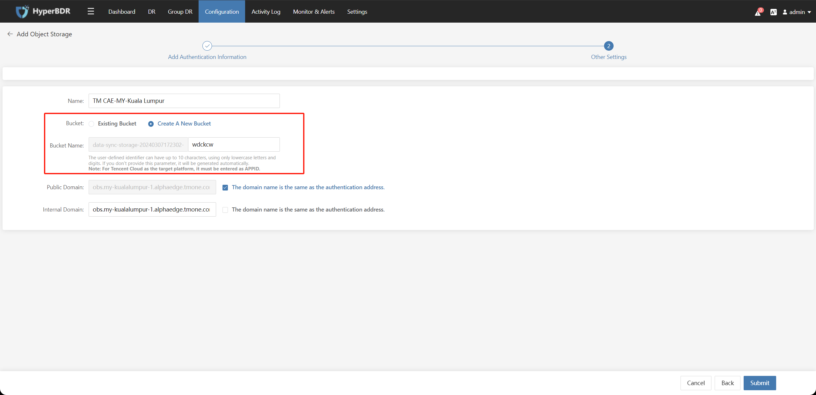Click the Settings menu icon

click(x=358, y=11)
